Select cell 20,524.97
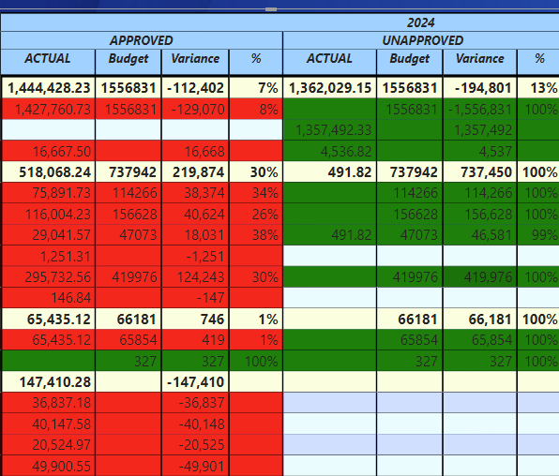 coord(49,445)
